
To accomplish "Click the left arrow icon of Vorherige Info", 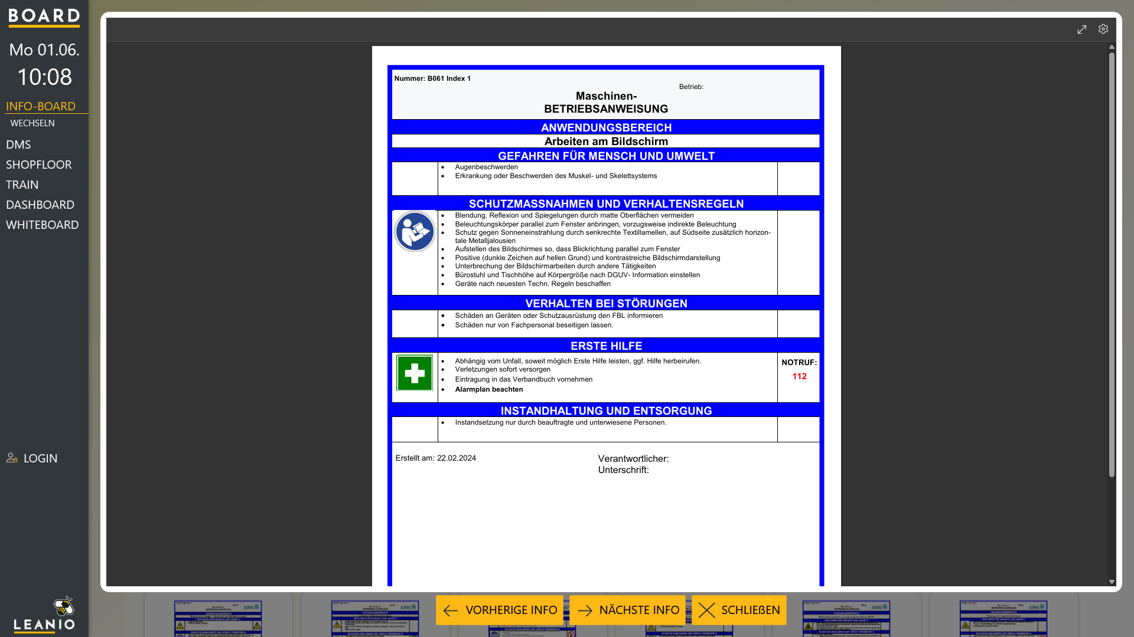I will coord(451,610).
